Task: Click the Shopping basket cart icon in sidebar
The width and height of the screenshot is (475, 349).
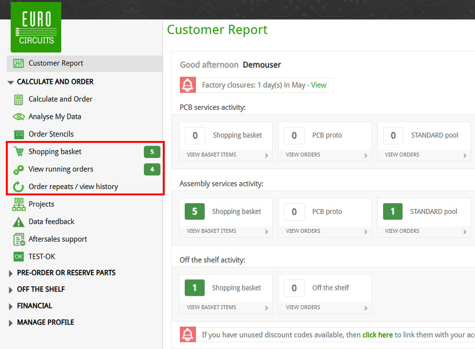Action: point(19,152)
